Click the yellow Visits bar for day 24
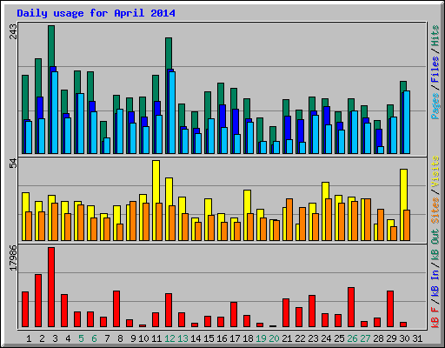The width and height of the screenshot is (445, 348). pyautogui.click(x=325, y=191)
